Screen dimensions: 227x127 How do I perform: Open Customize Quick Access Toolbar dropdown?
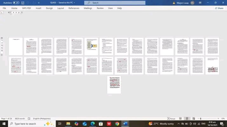pyautogui.click(x=39, y=3)
